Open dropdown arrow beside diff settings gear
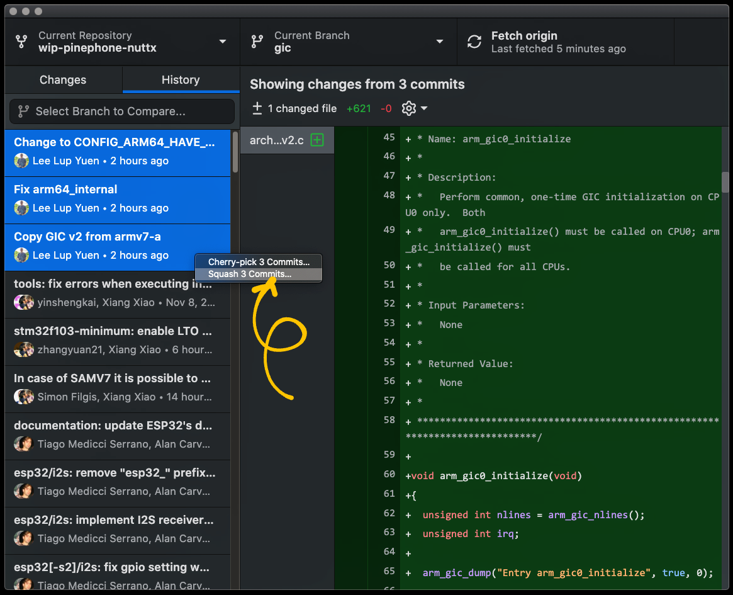Image resolution: width=733 pixels, height=595 pixels. (425, 108)
